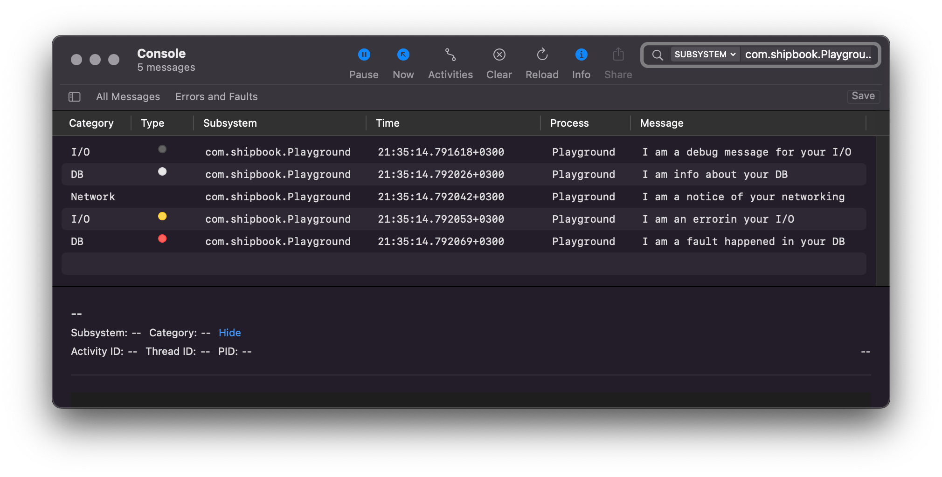Click the Time column header
Viewport: 942px width, 477px height.
[x=388, y=123]
